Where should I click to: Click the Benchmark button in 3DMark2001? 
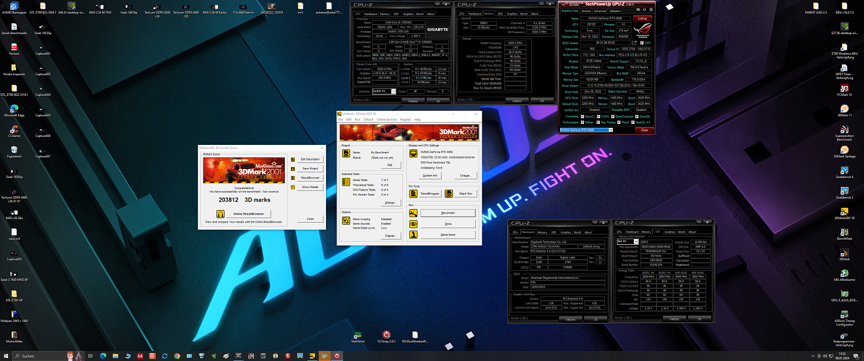coord(448,213)
